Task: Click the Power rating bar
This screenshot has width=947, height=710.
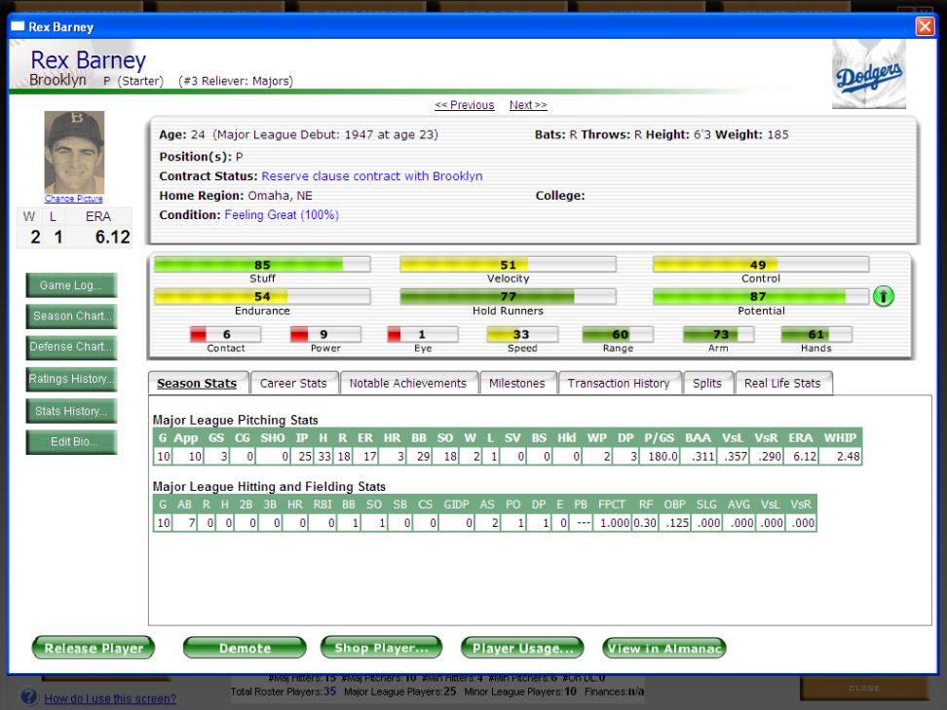Action: pyautogui.click(x=325, y=334)
